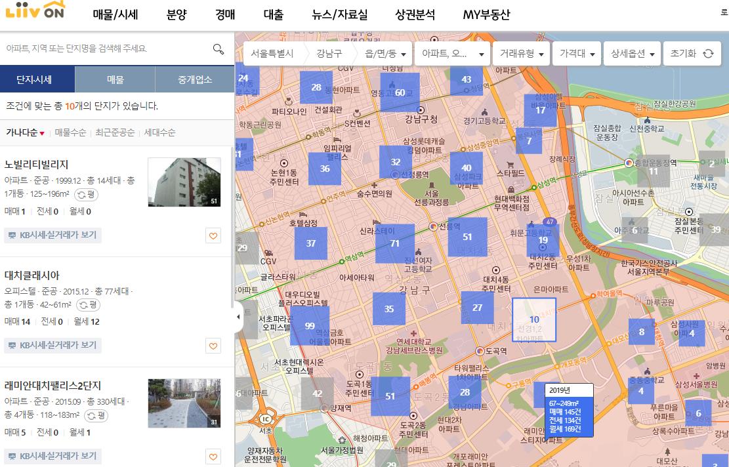Viewport: 729px width, 467px height.
Task: Select map cluster 37 near 호텔삼정
Action: 310,243
